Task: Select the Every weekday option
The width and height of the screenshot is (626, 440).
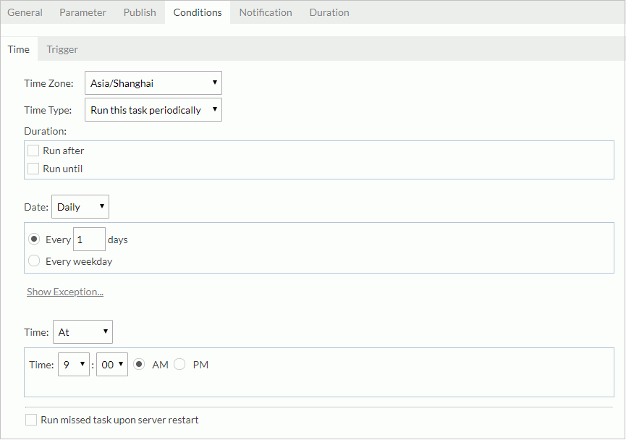Action: tap(34, 261)
